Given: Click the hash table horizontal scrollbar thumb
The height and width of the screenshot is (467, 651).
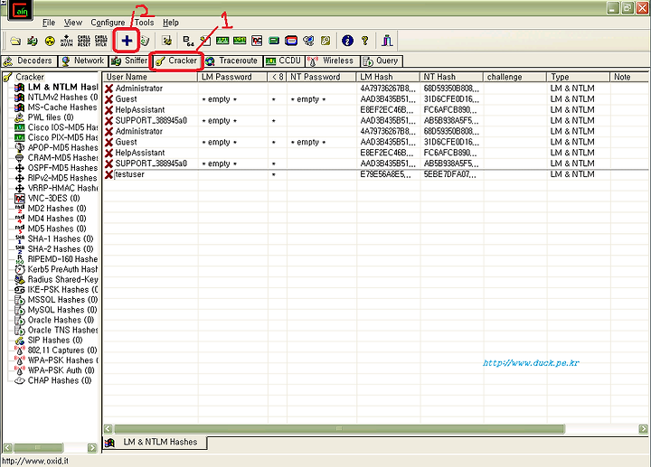Looking at the screenshot, I should coord(339,428).
